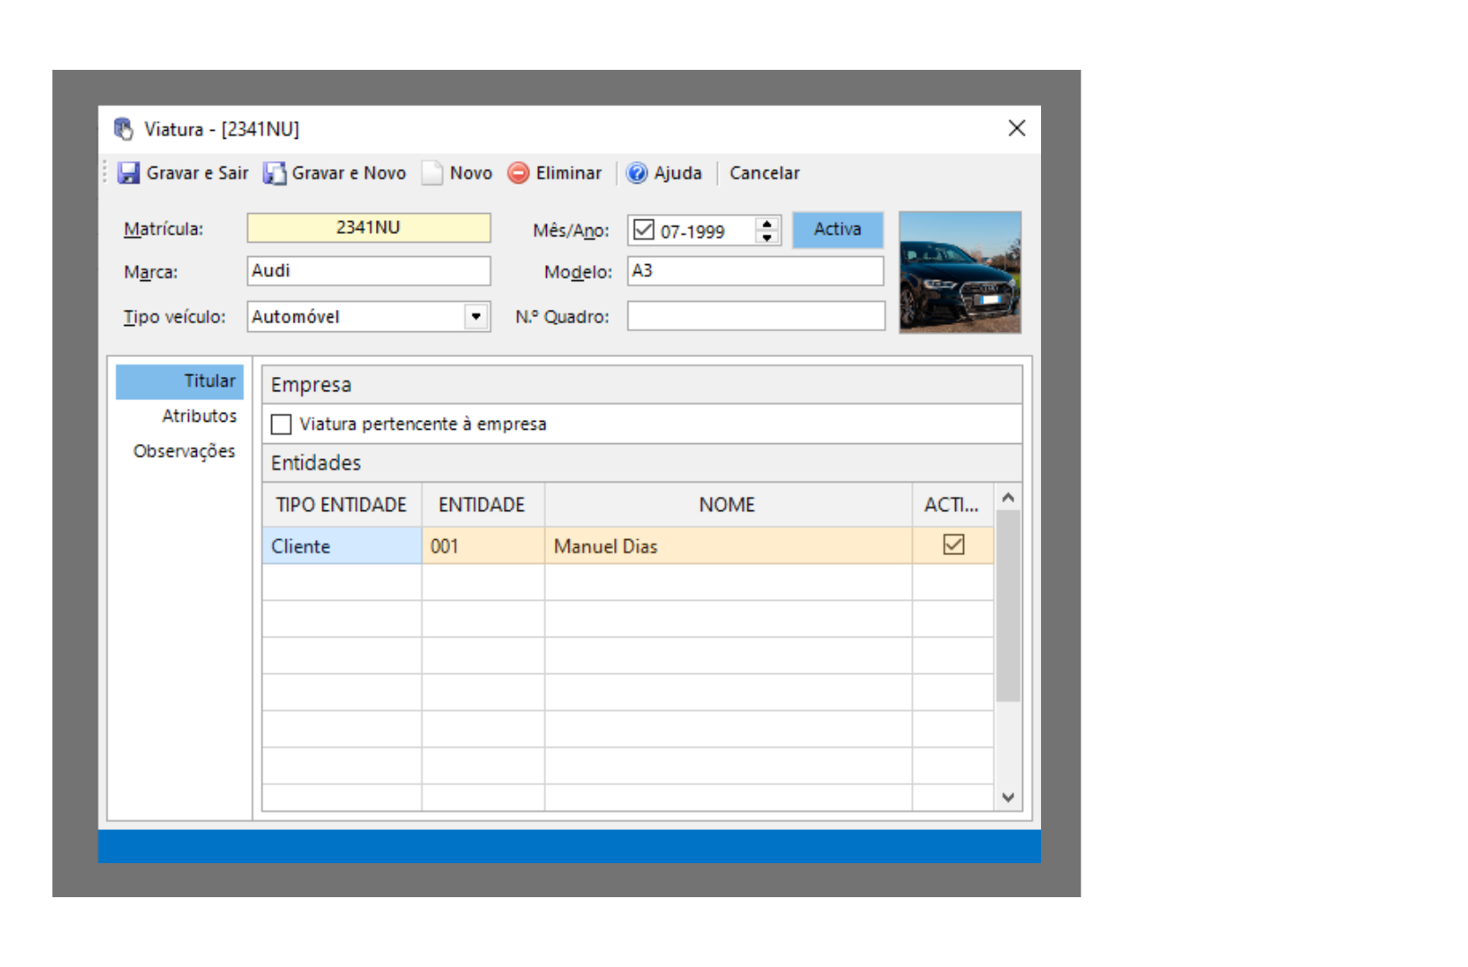Close the Viatura window
Image resolution: width=1468 pixels, height=967 pixels.
[1016, 128]
